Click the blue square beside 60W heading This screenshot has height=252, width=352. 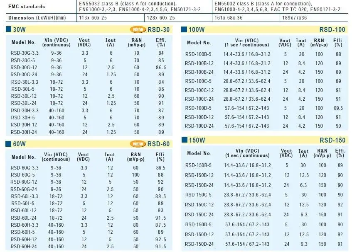(8, 144)
